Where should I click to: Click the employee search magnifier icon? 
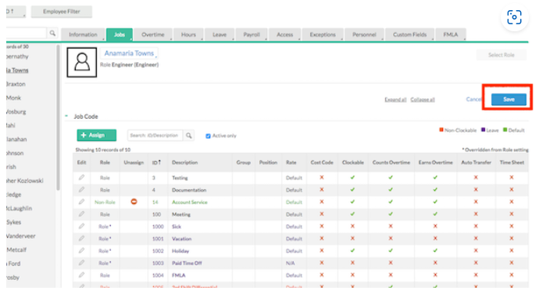(52, 33)
